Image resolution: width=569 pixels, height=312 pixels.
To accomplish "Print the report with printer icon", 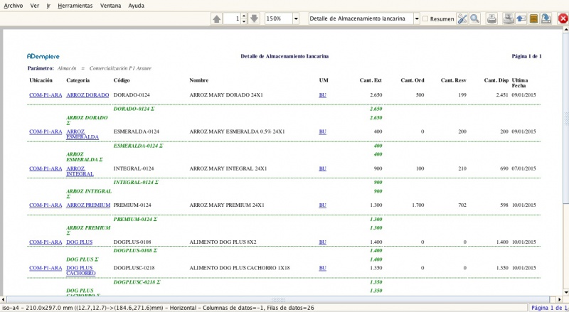I will point(491,18).
